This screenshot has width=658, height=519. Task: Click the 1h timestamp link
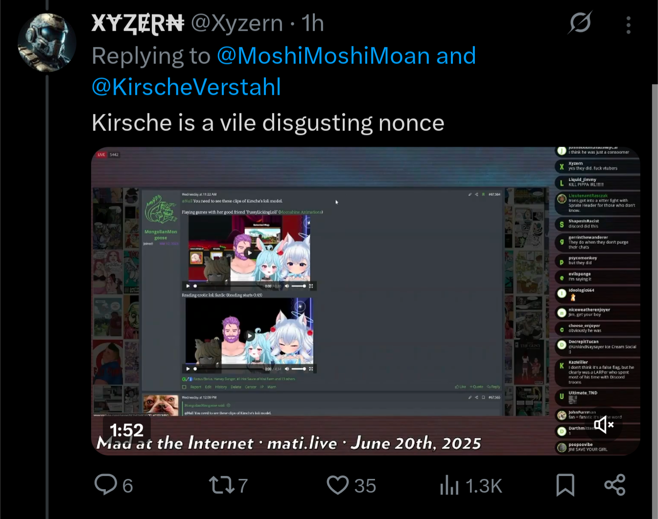click(312, 23)
